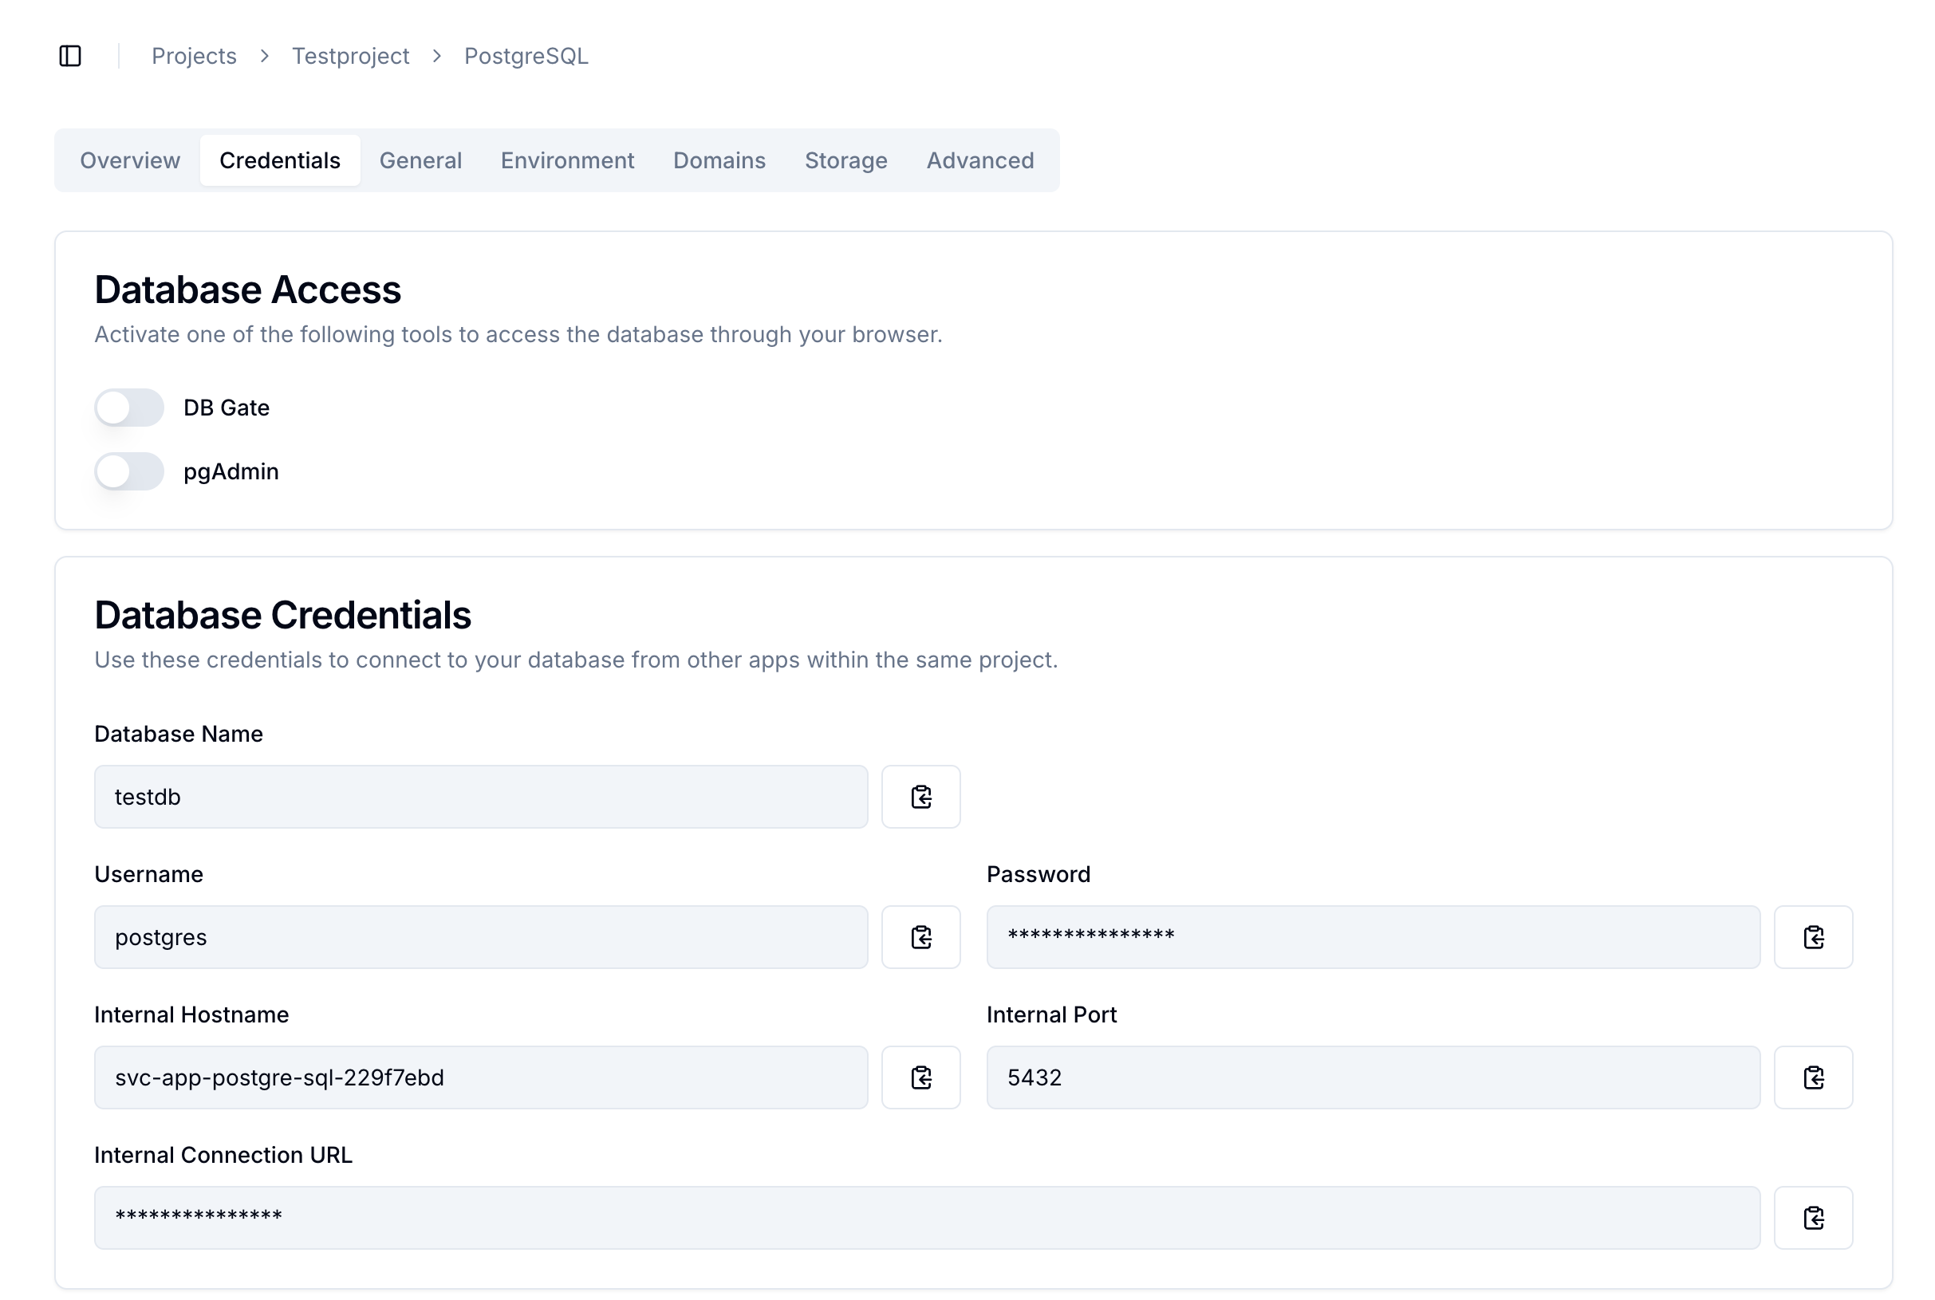Go to Testproject breadcrumb link
1935x1300 pixels.
[x=350, y=56]
